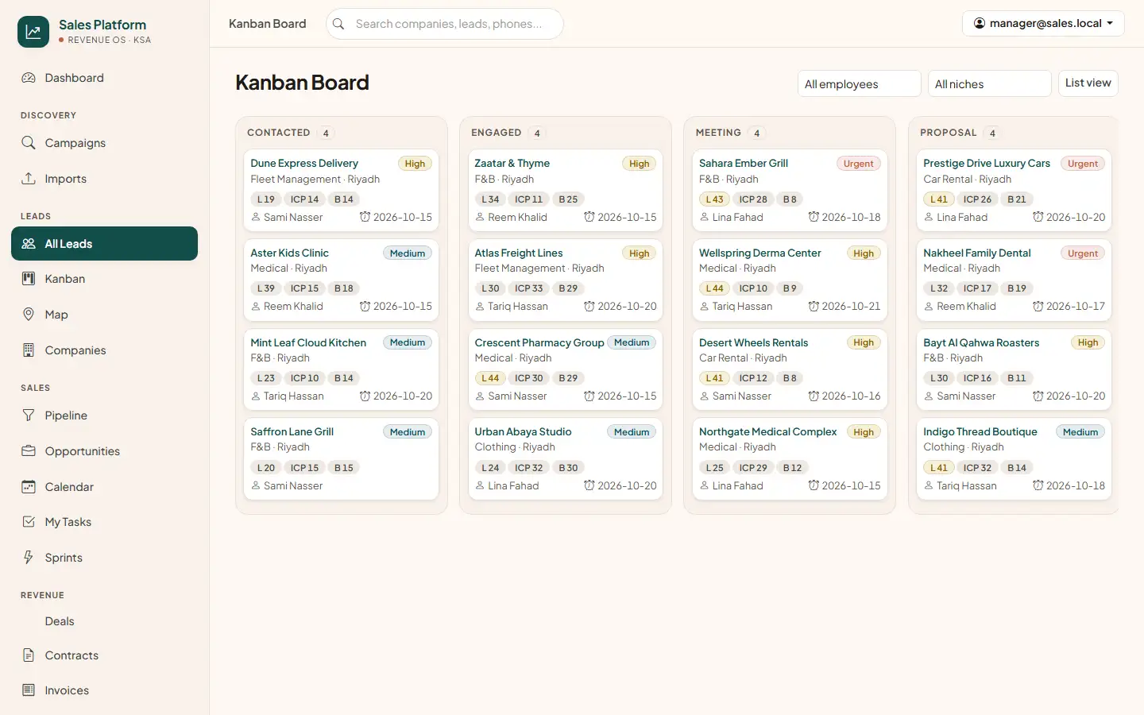Switch to List view
The width and height of the screenshot is (1144, 715).
(x=1088, y=83)
